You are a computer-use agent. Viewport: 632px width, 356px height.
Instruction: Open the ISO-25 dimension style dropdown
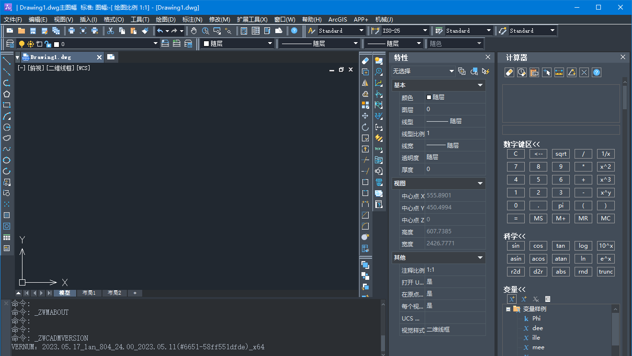(x=424, y=31)
